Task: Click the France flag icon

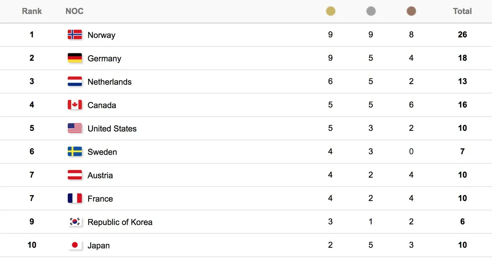Action: (x=75, y=198)
